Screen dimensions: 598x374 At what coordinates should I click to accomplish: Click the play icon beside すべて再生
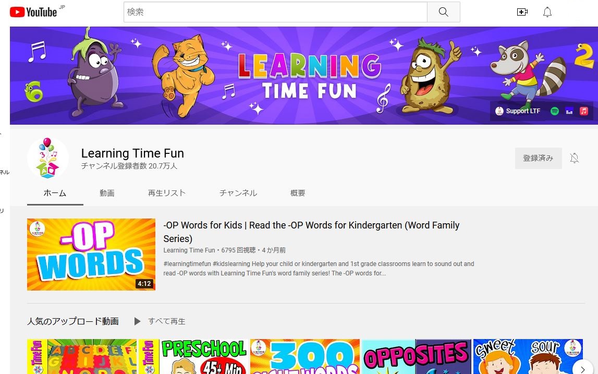click(137, 321)
